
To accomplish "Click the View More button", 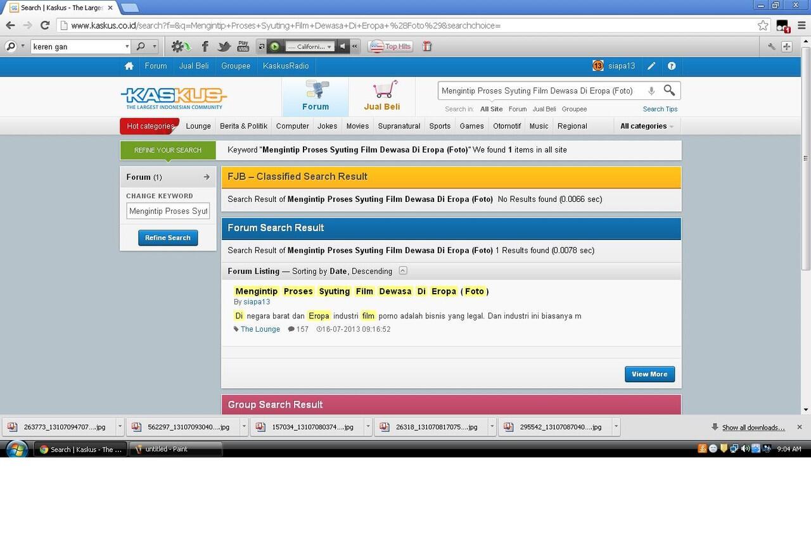I will pos(649,374).
